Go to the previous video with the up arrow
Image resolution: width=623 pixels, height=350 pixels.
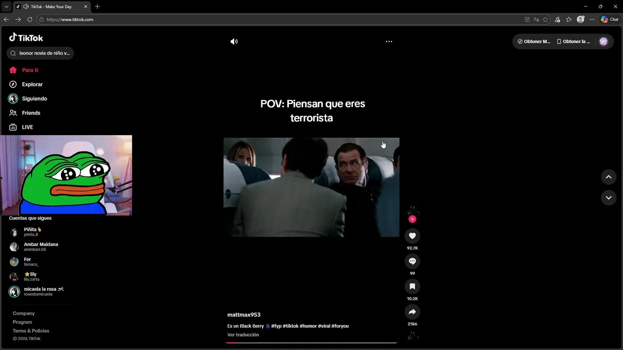point(608,177)
